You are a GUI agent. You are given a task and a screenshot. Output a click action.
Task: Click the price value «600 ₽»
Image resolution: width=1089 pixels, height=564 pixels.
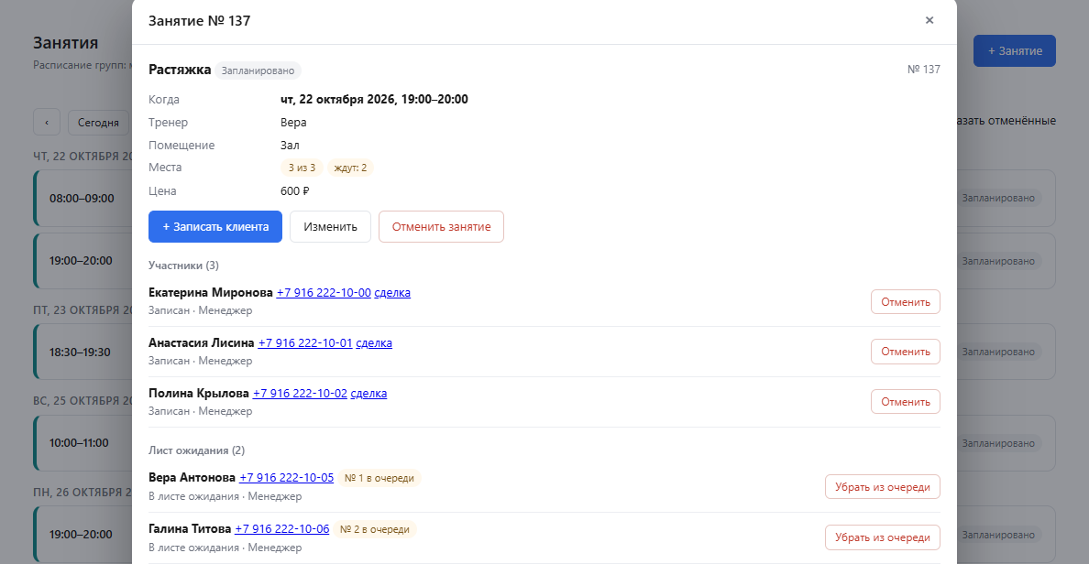pyautogui.click(x=295, y=190)
